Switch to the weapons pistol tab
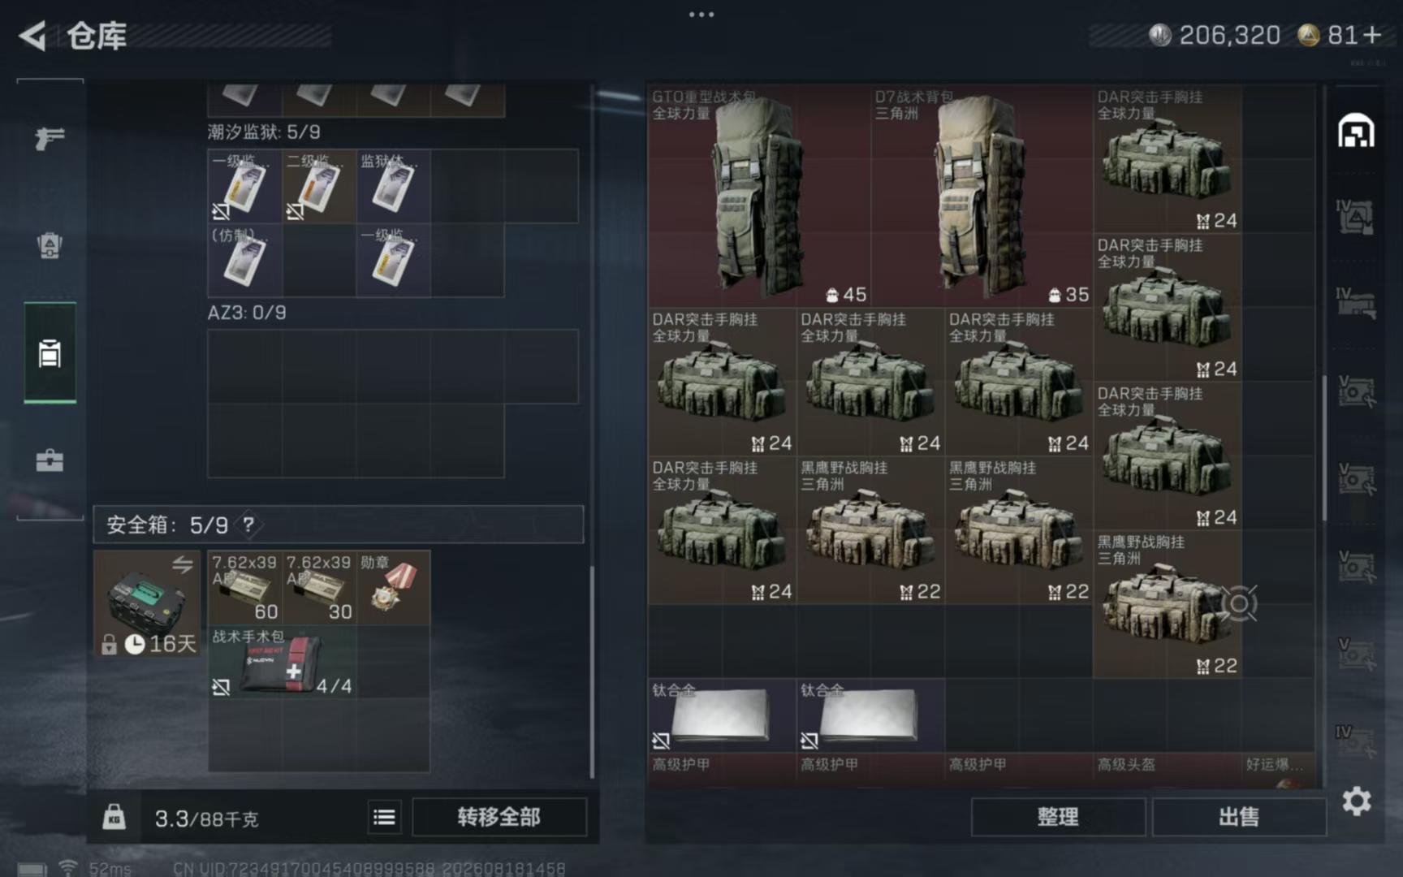 50,138
